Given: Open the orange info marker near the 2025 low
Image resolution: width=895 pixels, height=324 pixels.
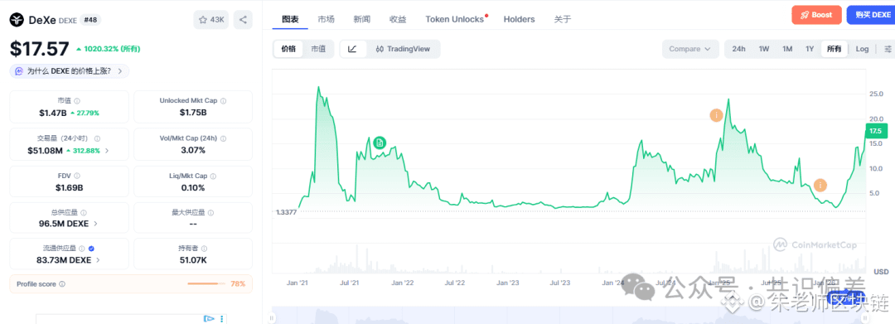Looking at the screenshot, I should click(x=820, y=185).
